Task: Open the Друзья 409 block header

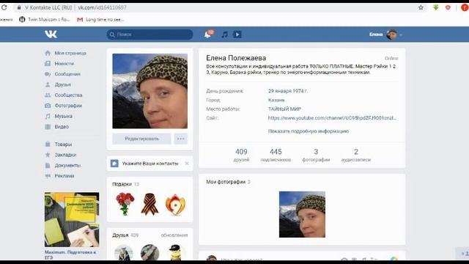Action: [125, 235]
